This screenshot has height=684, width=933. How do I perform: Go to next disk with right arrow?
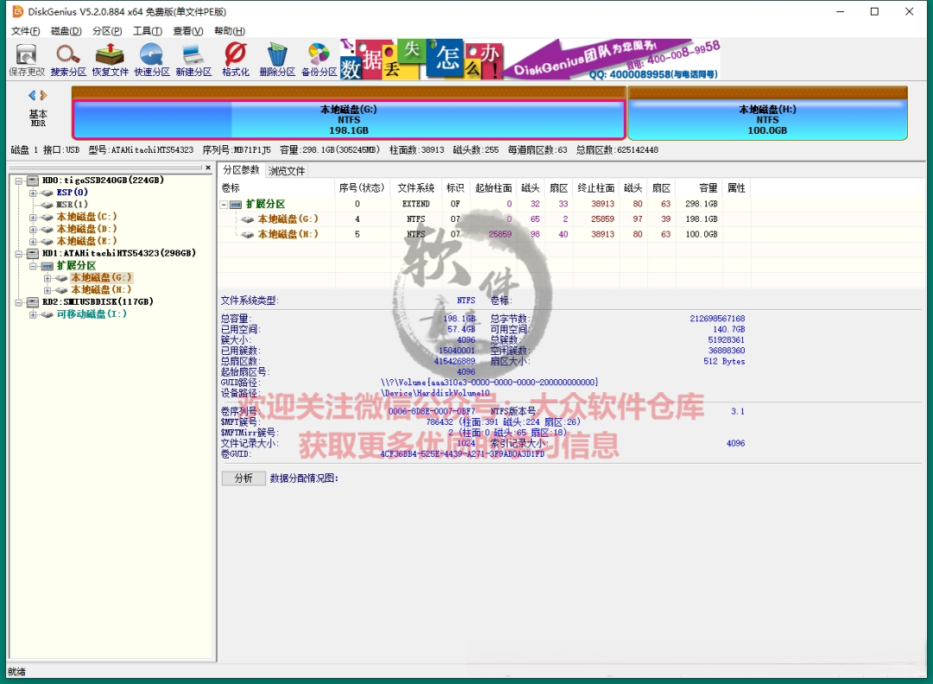(x=43, y=95)
